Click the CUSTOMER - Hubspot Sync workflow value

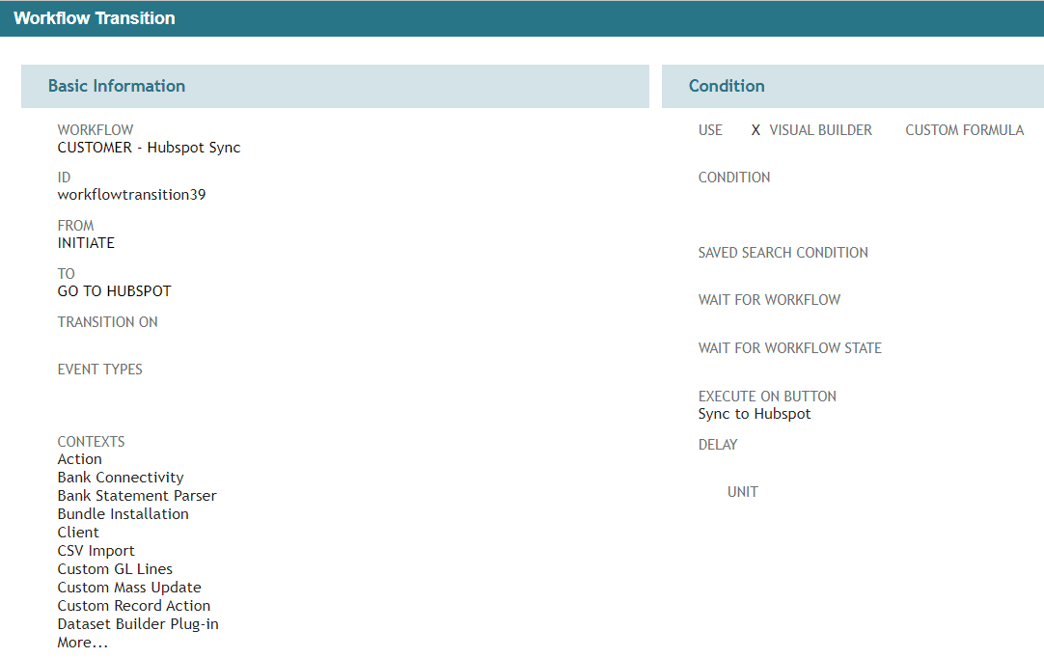pyautogui.click(x=150, y=148)
